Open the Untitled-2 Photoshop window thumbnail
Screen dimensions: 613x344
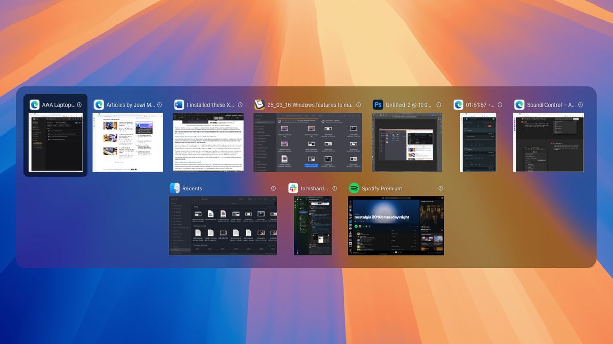pyautogui.click(x=406, y=143)
